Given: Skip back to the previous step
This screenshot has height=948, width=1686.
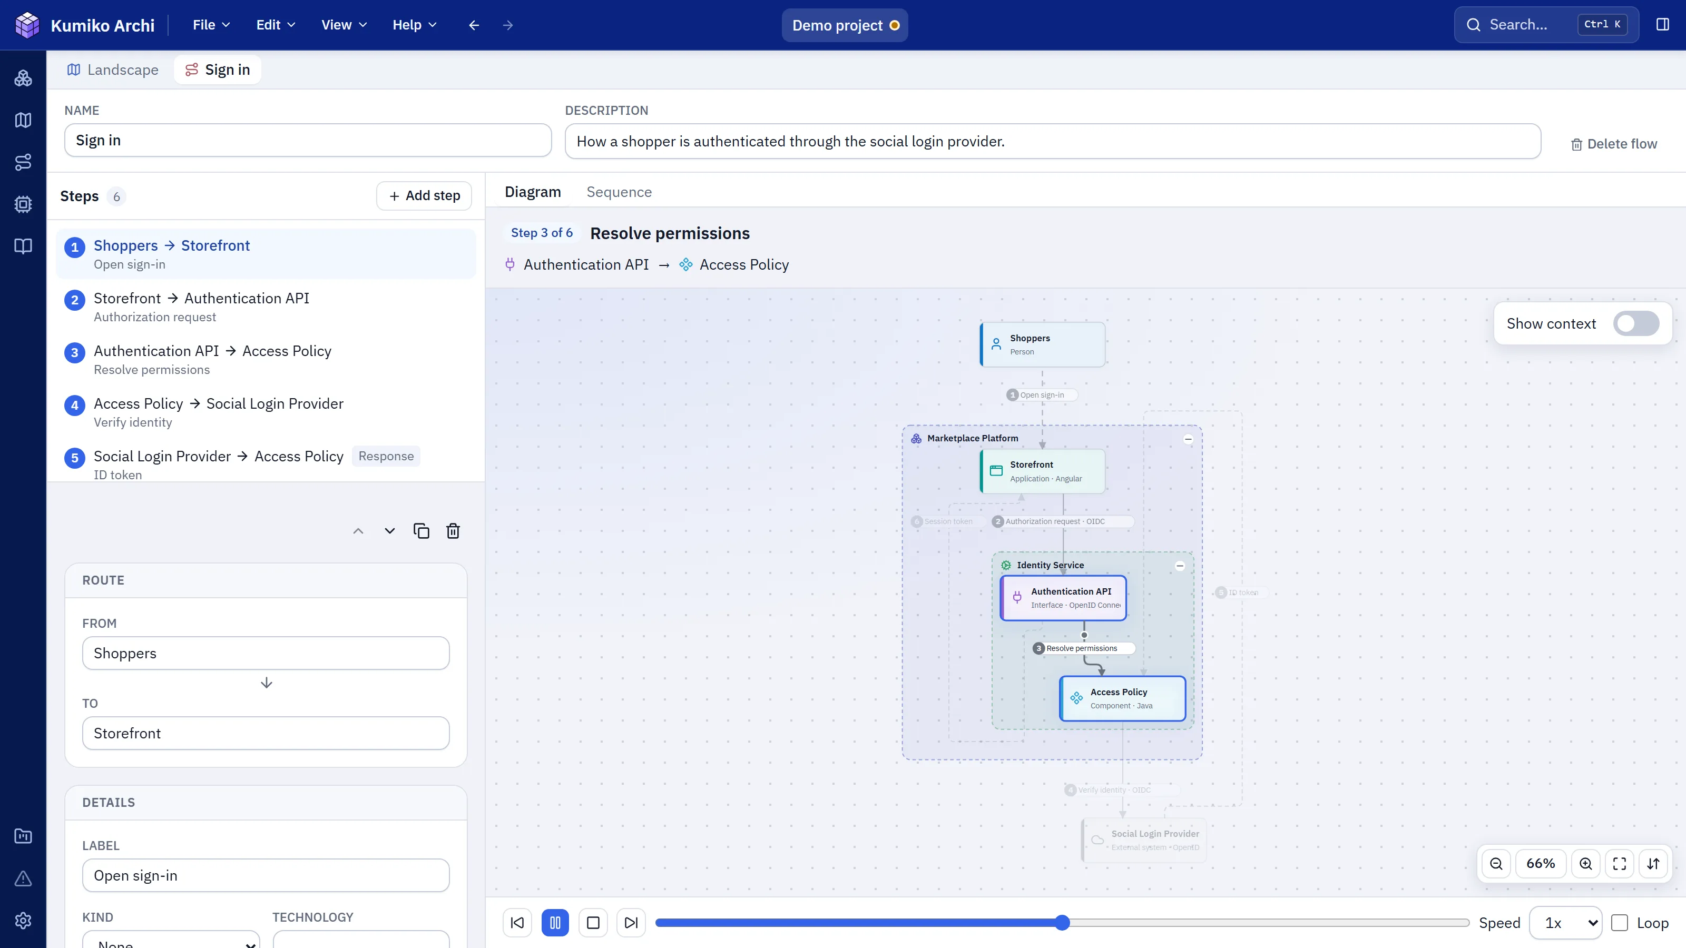Looking at the screenshot, I should (517, 923).
